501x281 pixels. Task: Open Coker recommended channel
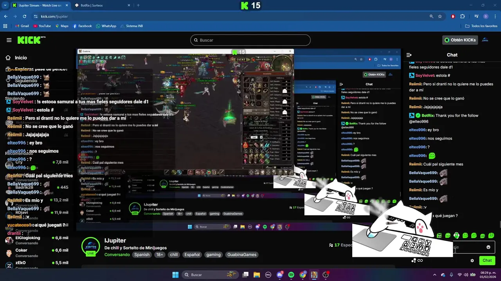pos(37,253)
